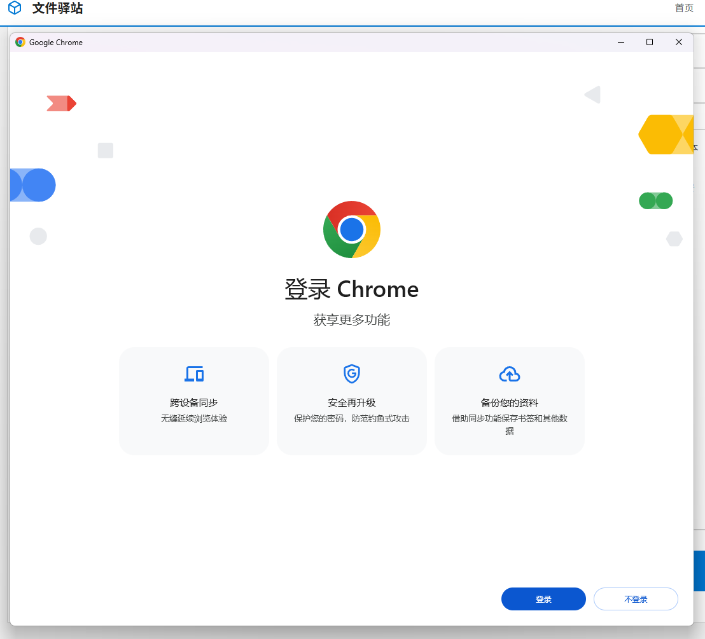
Task: Open the 首页 link at top right
Action: (x=684, y=8)
